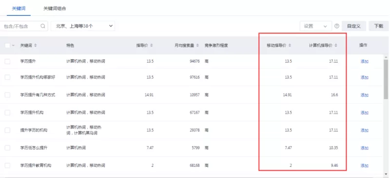Sort by 指导价 column sort arrows

pyautogui.click(x=152, y=45)
